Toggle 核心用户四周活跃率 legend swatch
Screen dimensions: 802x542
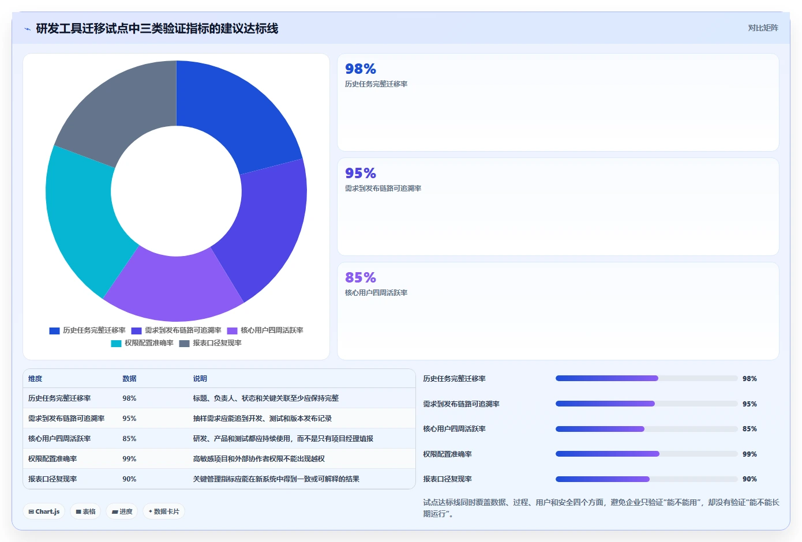tap(232, 331)
